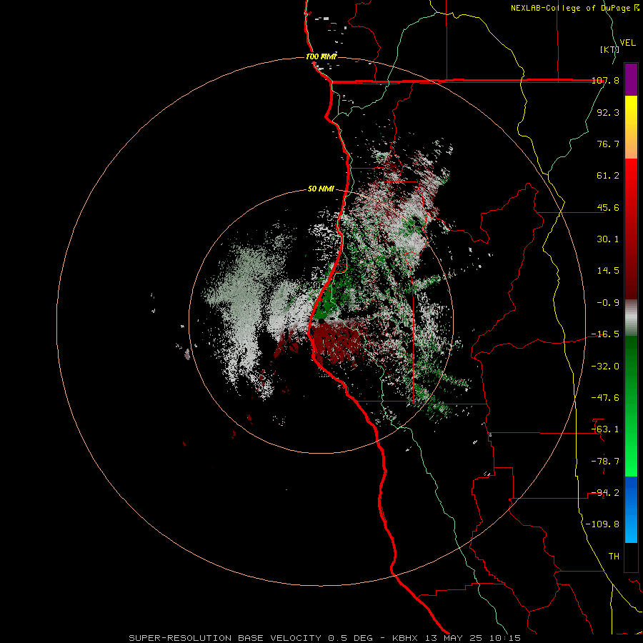This screenshot has width=643, height=643.
Task: Select the -32.0 scale value
Action: click(606, 367)
